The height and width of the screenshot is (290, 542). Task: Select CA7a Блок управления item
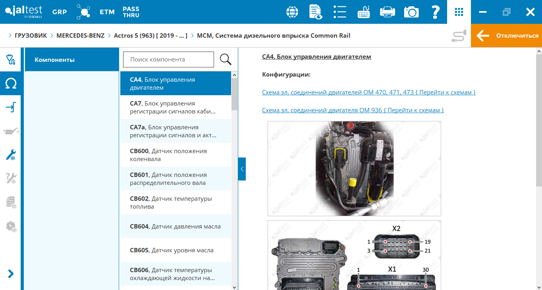tap(176, 131)
